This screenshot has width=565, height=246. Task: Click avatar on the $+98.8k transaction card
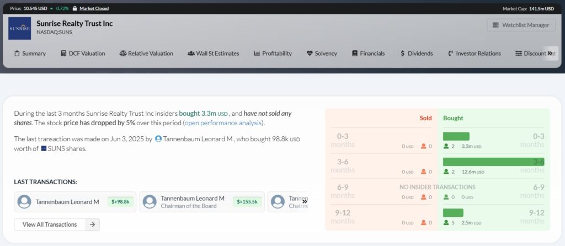[24, 202]
